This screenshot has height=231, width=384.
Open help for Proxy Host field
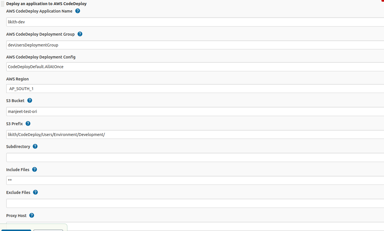31,215
